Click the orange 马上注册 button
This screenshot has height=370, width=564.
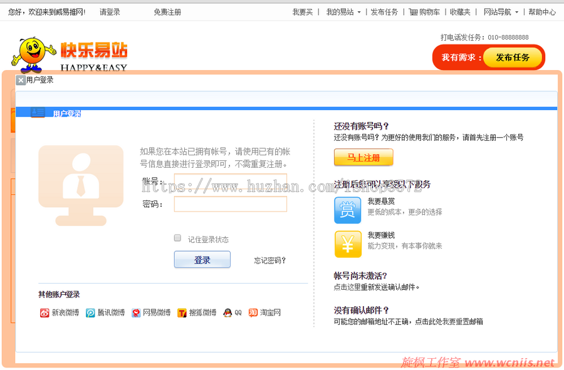(x=363, y=158)
